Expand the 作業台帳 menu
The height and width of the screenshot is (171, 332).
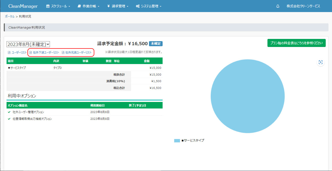pyautogui.click(x=88, y=6)
